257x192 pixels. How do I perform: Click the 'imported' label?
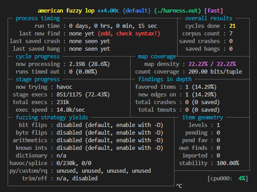195,156
